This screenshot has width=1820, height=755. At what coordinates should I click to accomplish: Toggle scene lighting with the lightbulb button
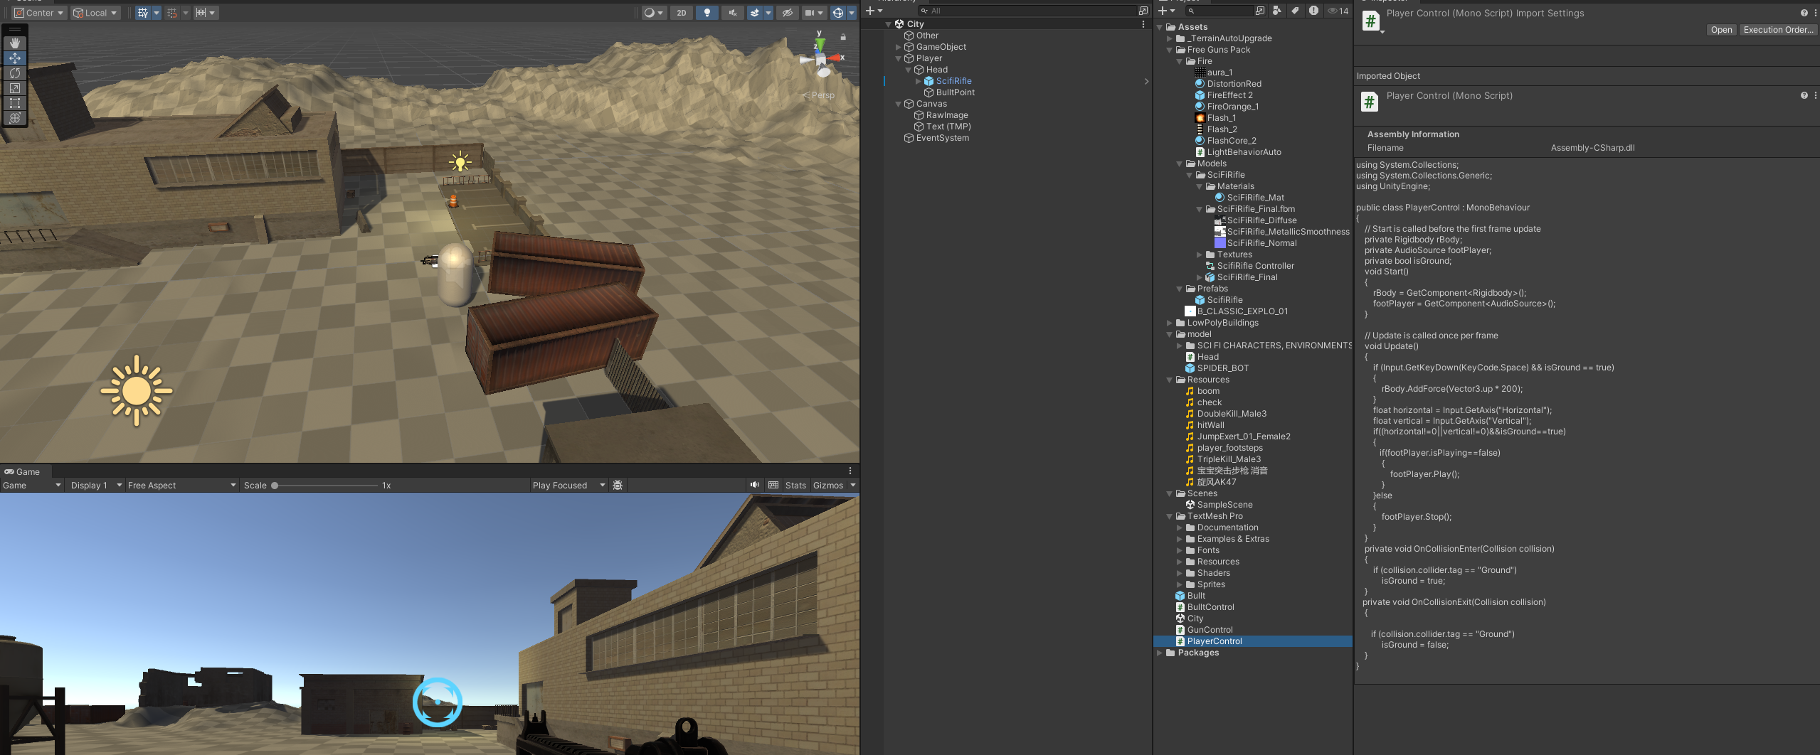707,13
